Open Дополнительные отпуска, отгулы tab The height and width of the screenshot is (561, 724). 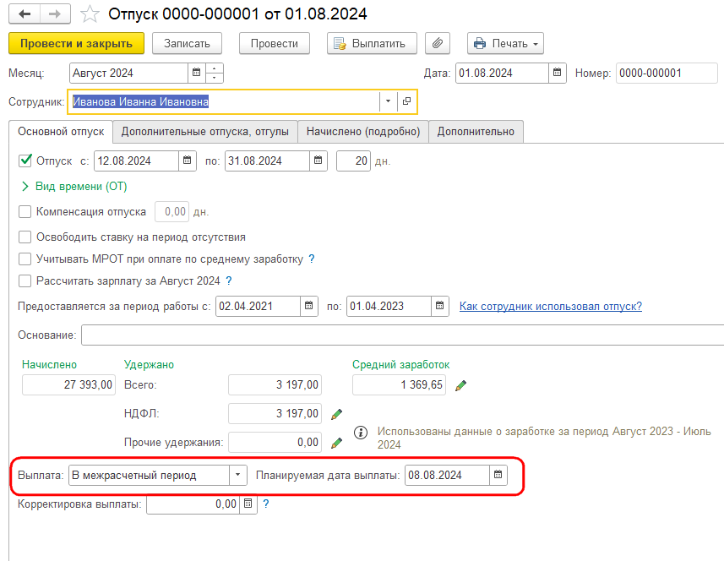pos(205,132)
